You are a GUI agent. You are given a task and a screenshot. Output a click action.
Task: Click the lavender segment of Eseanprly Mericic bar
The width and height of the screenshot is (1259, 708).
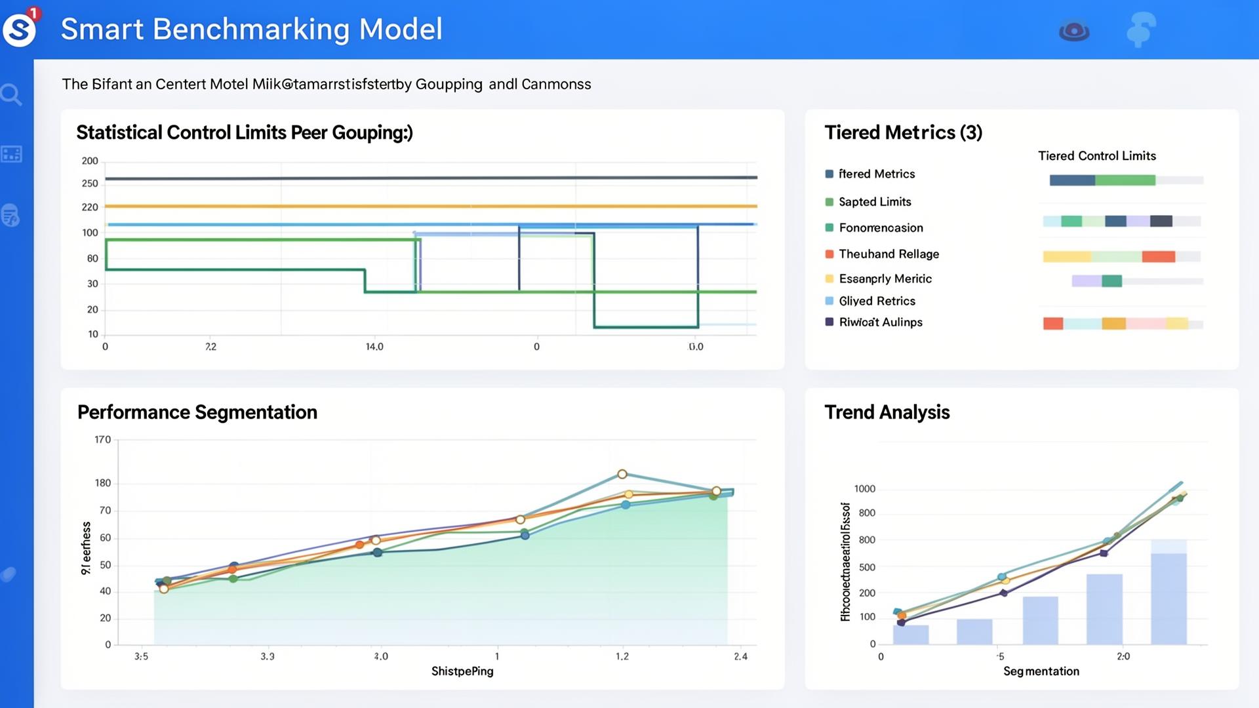[x=1087, y=281]
